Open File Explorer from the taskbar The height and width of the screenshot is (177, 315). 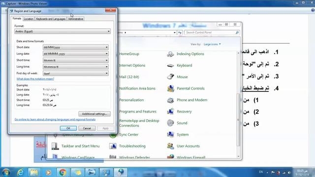point(34,173)
